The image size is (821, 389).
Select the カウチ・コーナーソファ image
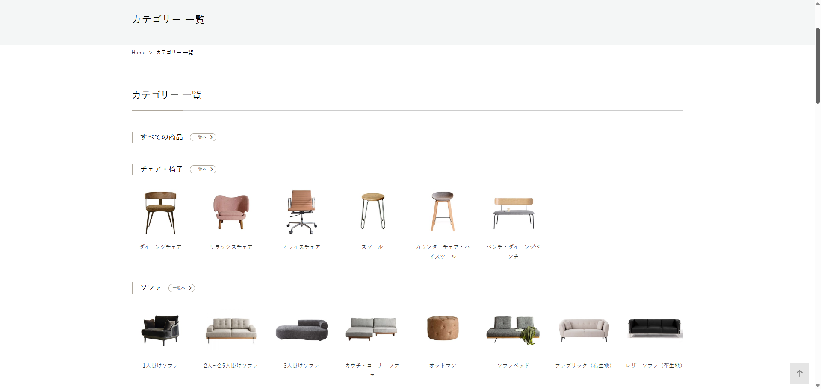372,328
